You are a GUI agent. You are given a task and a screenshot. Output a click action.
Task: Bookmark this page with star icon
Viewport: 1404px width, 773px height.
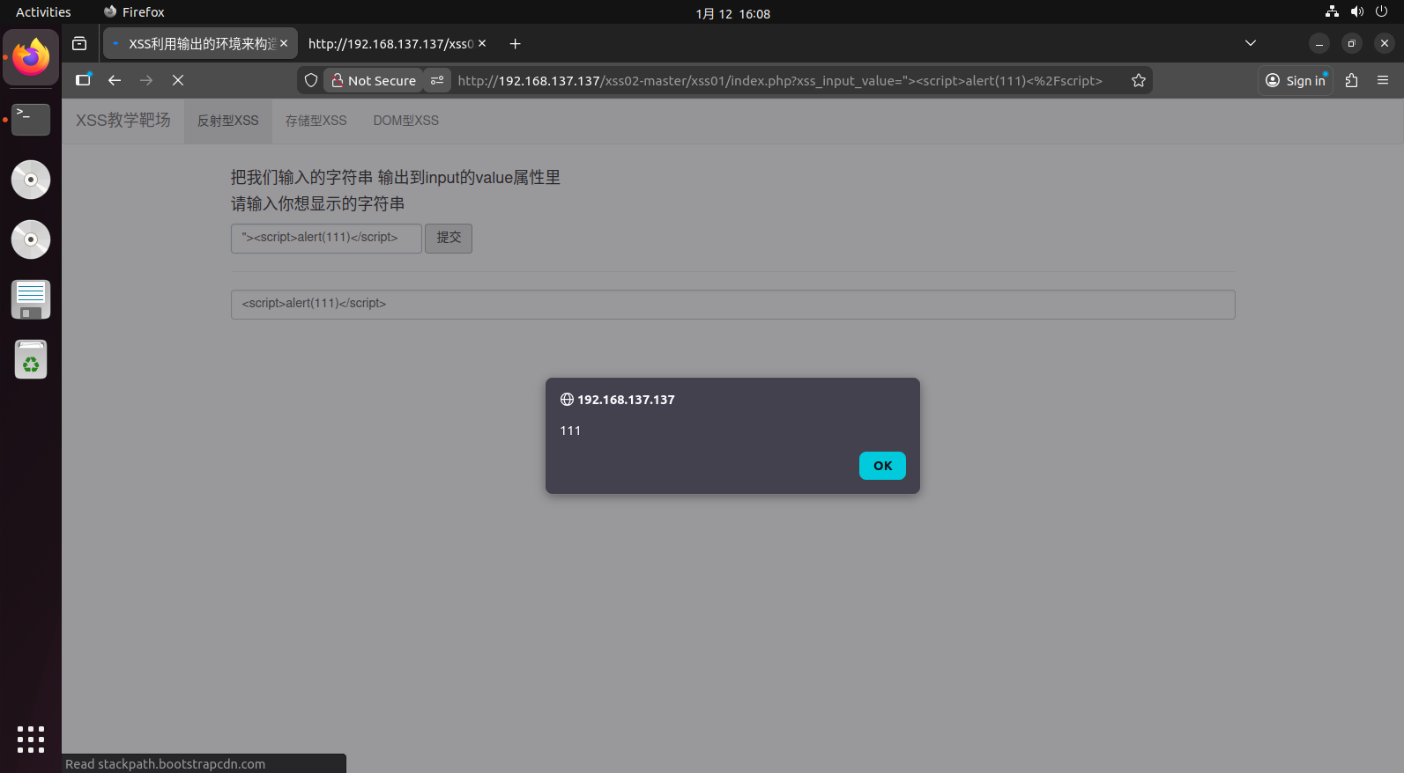click(x=1139, y=80)
